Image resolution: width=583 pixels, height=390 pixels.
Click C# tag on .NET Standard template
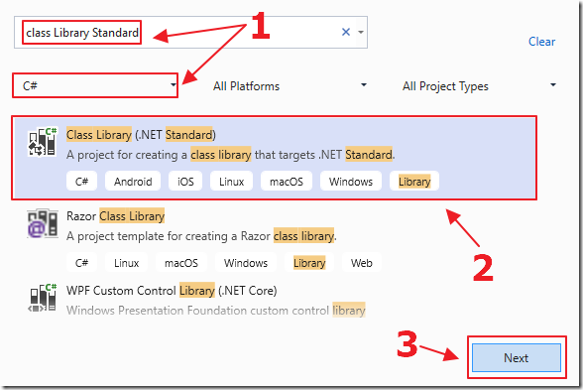pyautogui.click(x=81, y=182)
